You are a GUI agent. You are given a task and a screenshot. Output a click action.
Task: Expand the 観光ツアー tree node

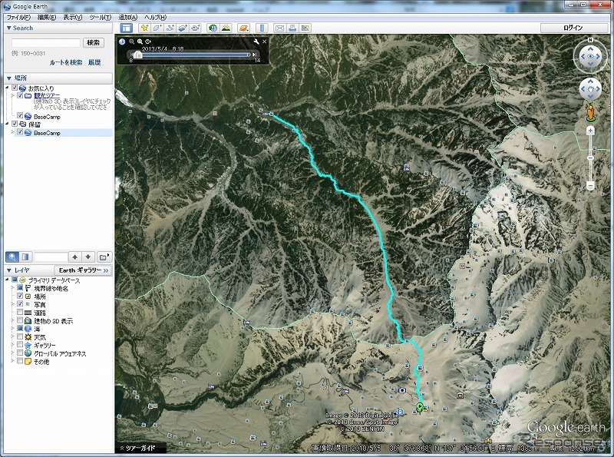click(12, 95)
